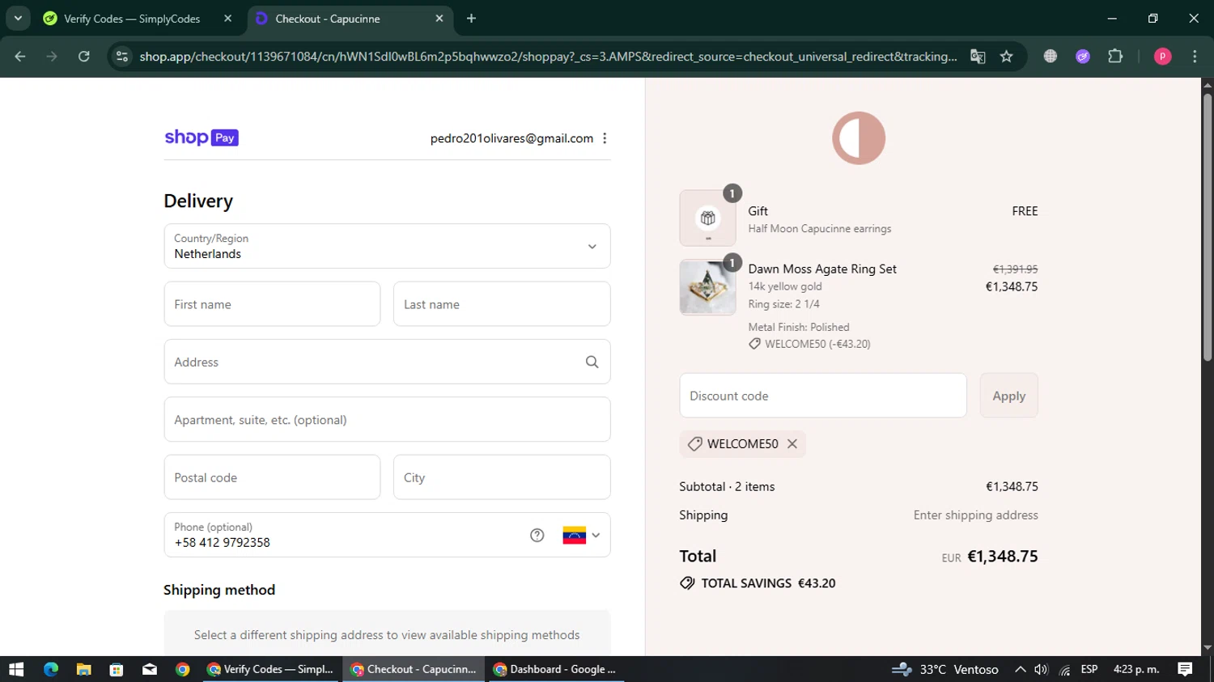Screen dimensions: 1214x682
Task: Click the Shop Pay logo
Action: coord(202,138)
